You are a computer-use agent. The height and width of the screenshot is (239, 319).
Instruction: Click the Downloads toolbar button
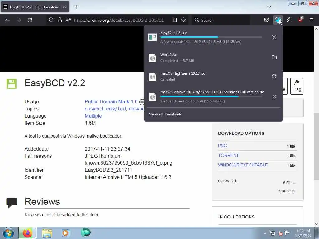278,20
